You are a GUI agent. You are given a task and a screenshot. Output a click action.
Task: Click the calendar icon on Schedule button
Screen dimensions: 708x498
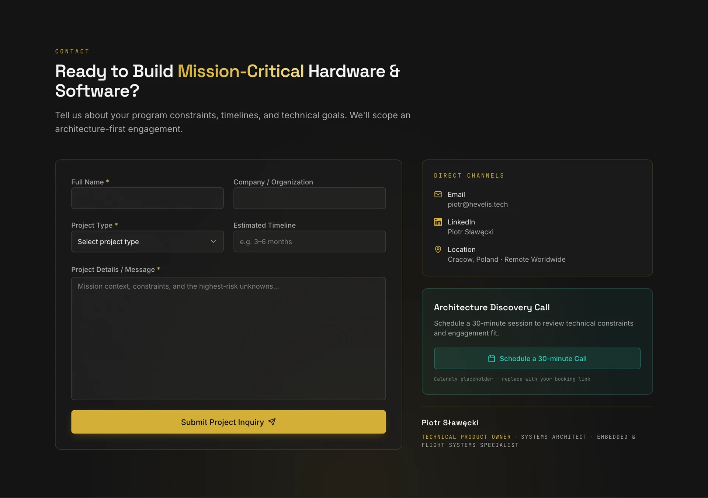click(492, 359)
